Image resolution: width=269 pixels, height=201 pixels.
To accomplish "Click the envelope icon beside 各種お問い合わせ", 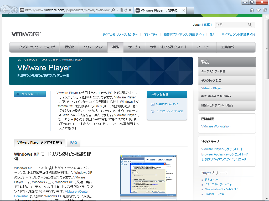I will coord(153,104).
